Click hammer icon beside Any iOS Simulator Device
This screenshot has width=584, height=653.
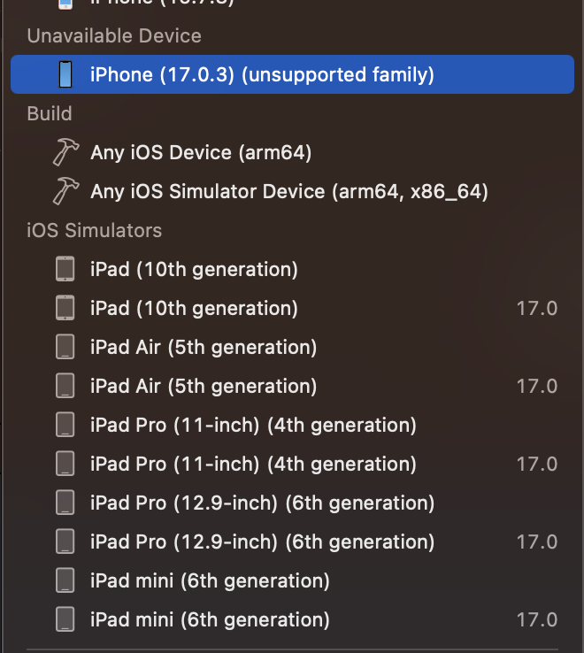[x=65, y=191]
